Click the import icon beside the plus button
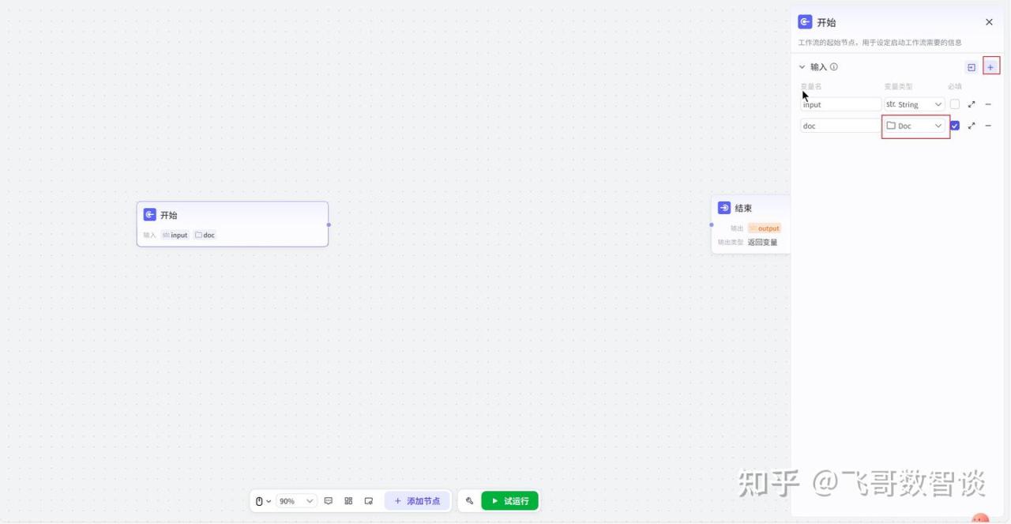The width and height of the screenshot is (1011, 524). (972, 67)
